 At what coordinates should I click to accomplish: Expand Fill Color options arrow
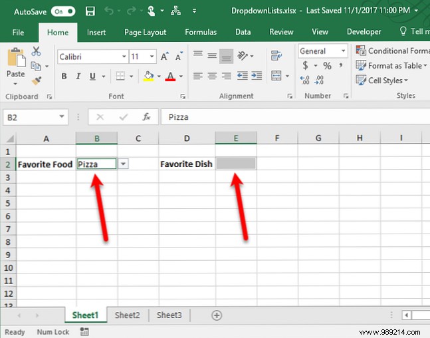pyautogui.click(x=159, y=76)
